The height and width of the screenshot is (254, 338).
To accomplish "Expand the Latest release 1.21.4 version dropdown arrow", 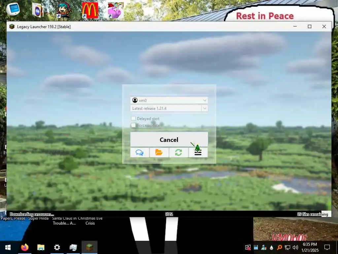I will [x=205, y=108].
